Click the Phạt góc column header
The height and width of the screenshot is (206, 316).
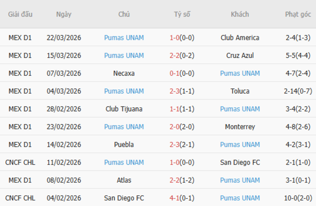[298, 14]
